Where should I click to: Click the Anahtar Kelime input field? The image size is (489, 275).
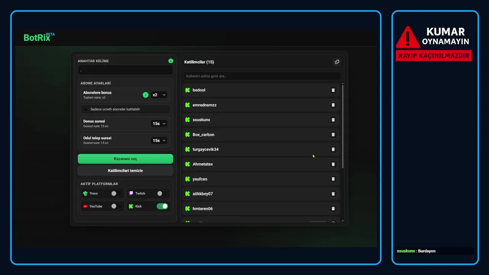point(125,70)
